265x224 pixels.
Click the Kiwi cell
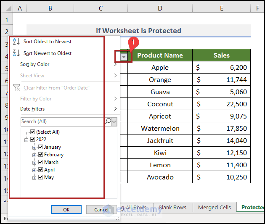pos(160,153)
